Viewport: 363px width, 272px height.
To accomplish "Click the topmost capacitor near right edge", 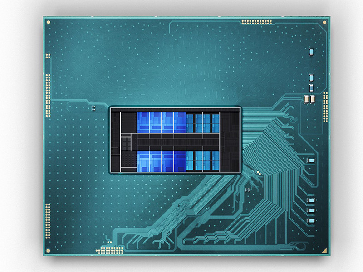I will coord(311,52).
